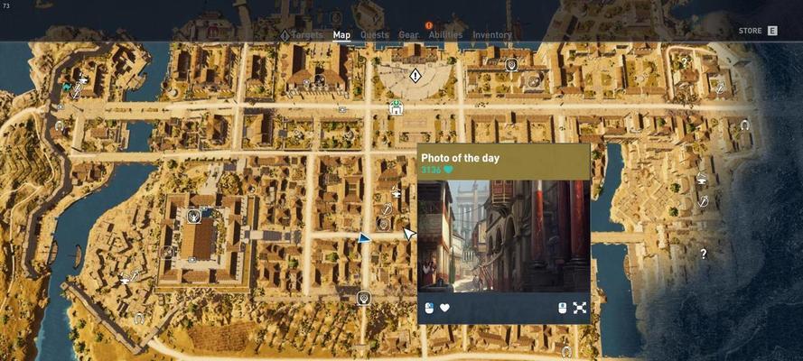This screenshot has height=361, width=803.
Task: Click the location marker on the southern road
Action: [364, 298]
